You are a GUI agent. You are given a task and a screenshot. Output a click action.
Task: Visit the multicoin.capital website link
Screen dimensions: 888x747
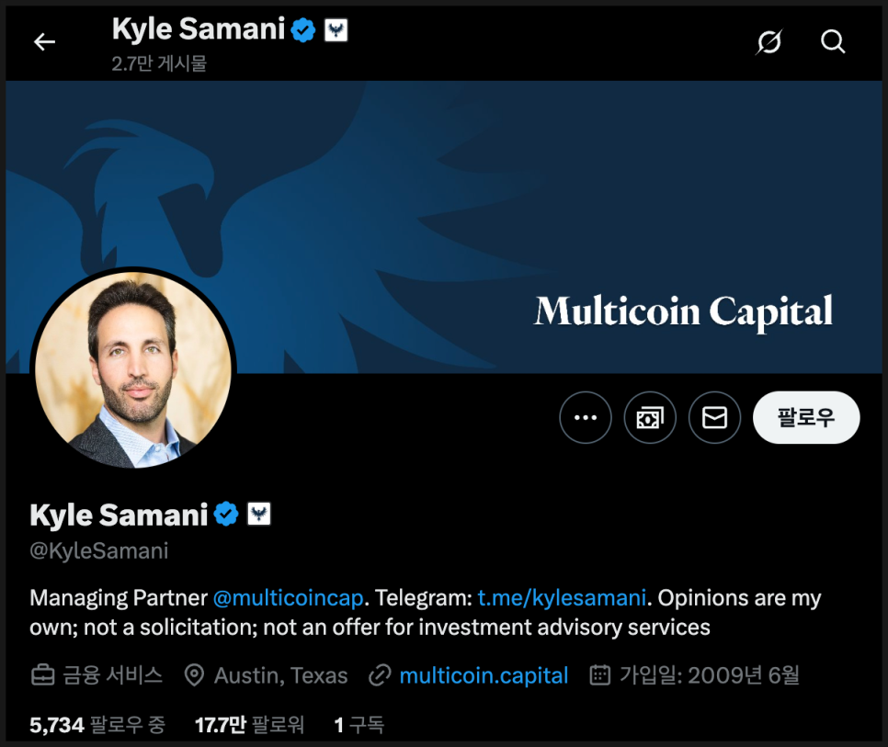coord(484,675)
